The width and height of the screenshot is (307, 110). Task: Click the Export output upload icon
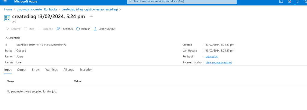pyautogui.click(x=95, y=29)
